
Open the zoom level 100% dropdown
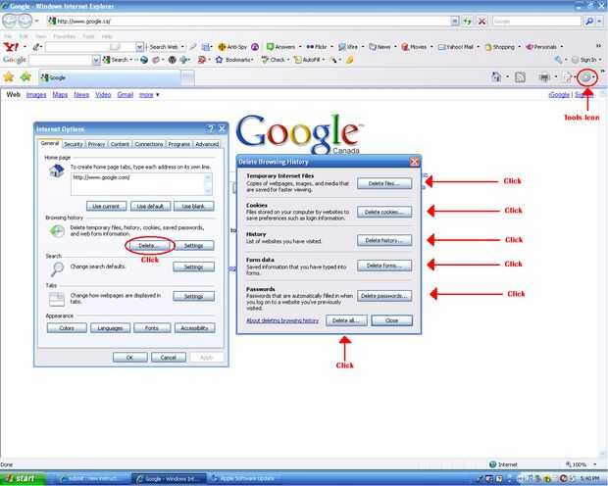(x=595, y=463)
